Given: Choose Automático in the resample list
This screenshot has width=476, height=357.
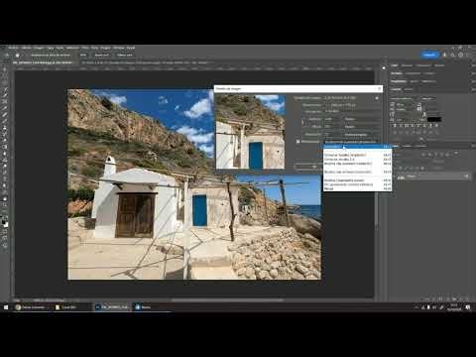Looking at the screenshot, I should point(357,147).
